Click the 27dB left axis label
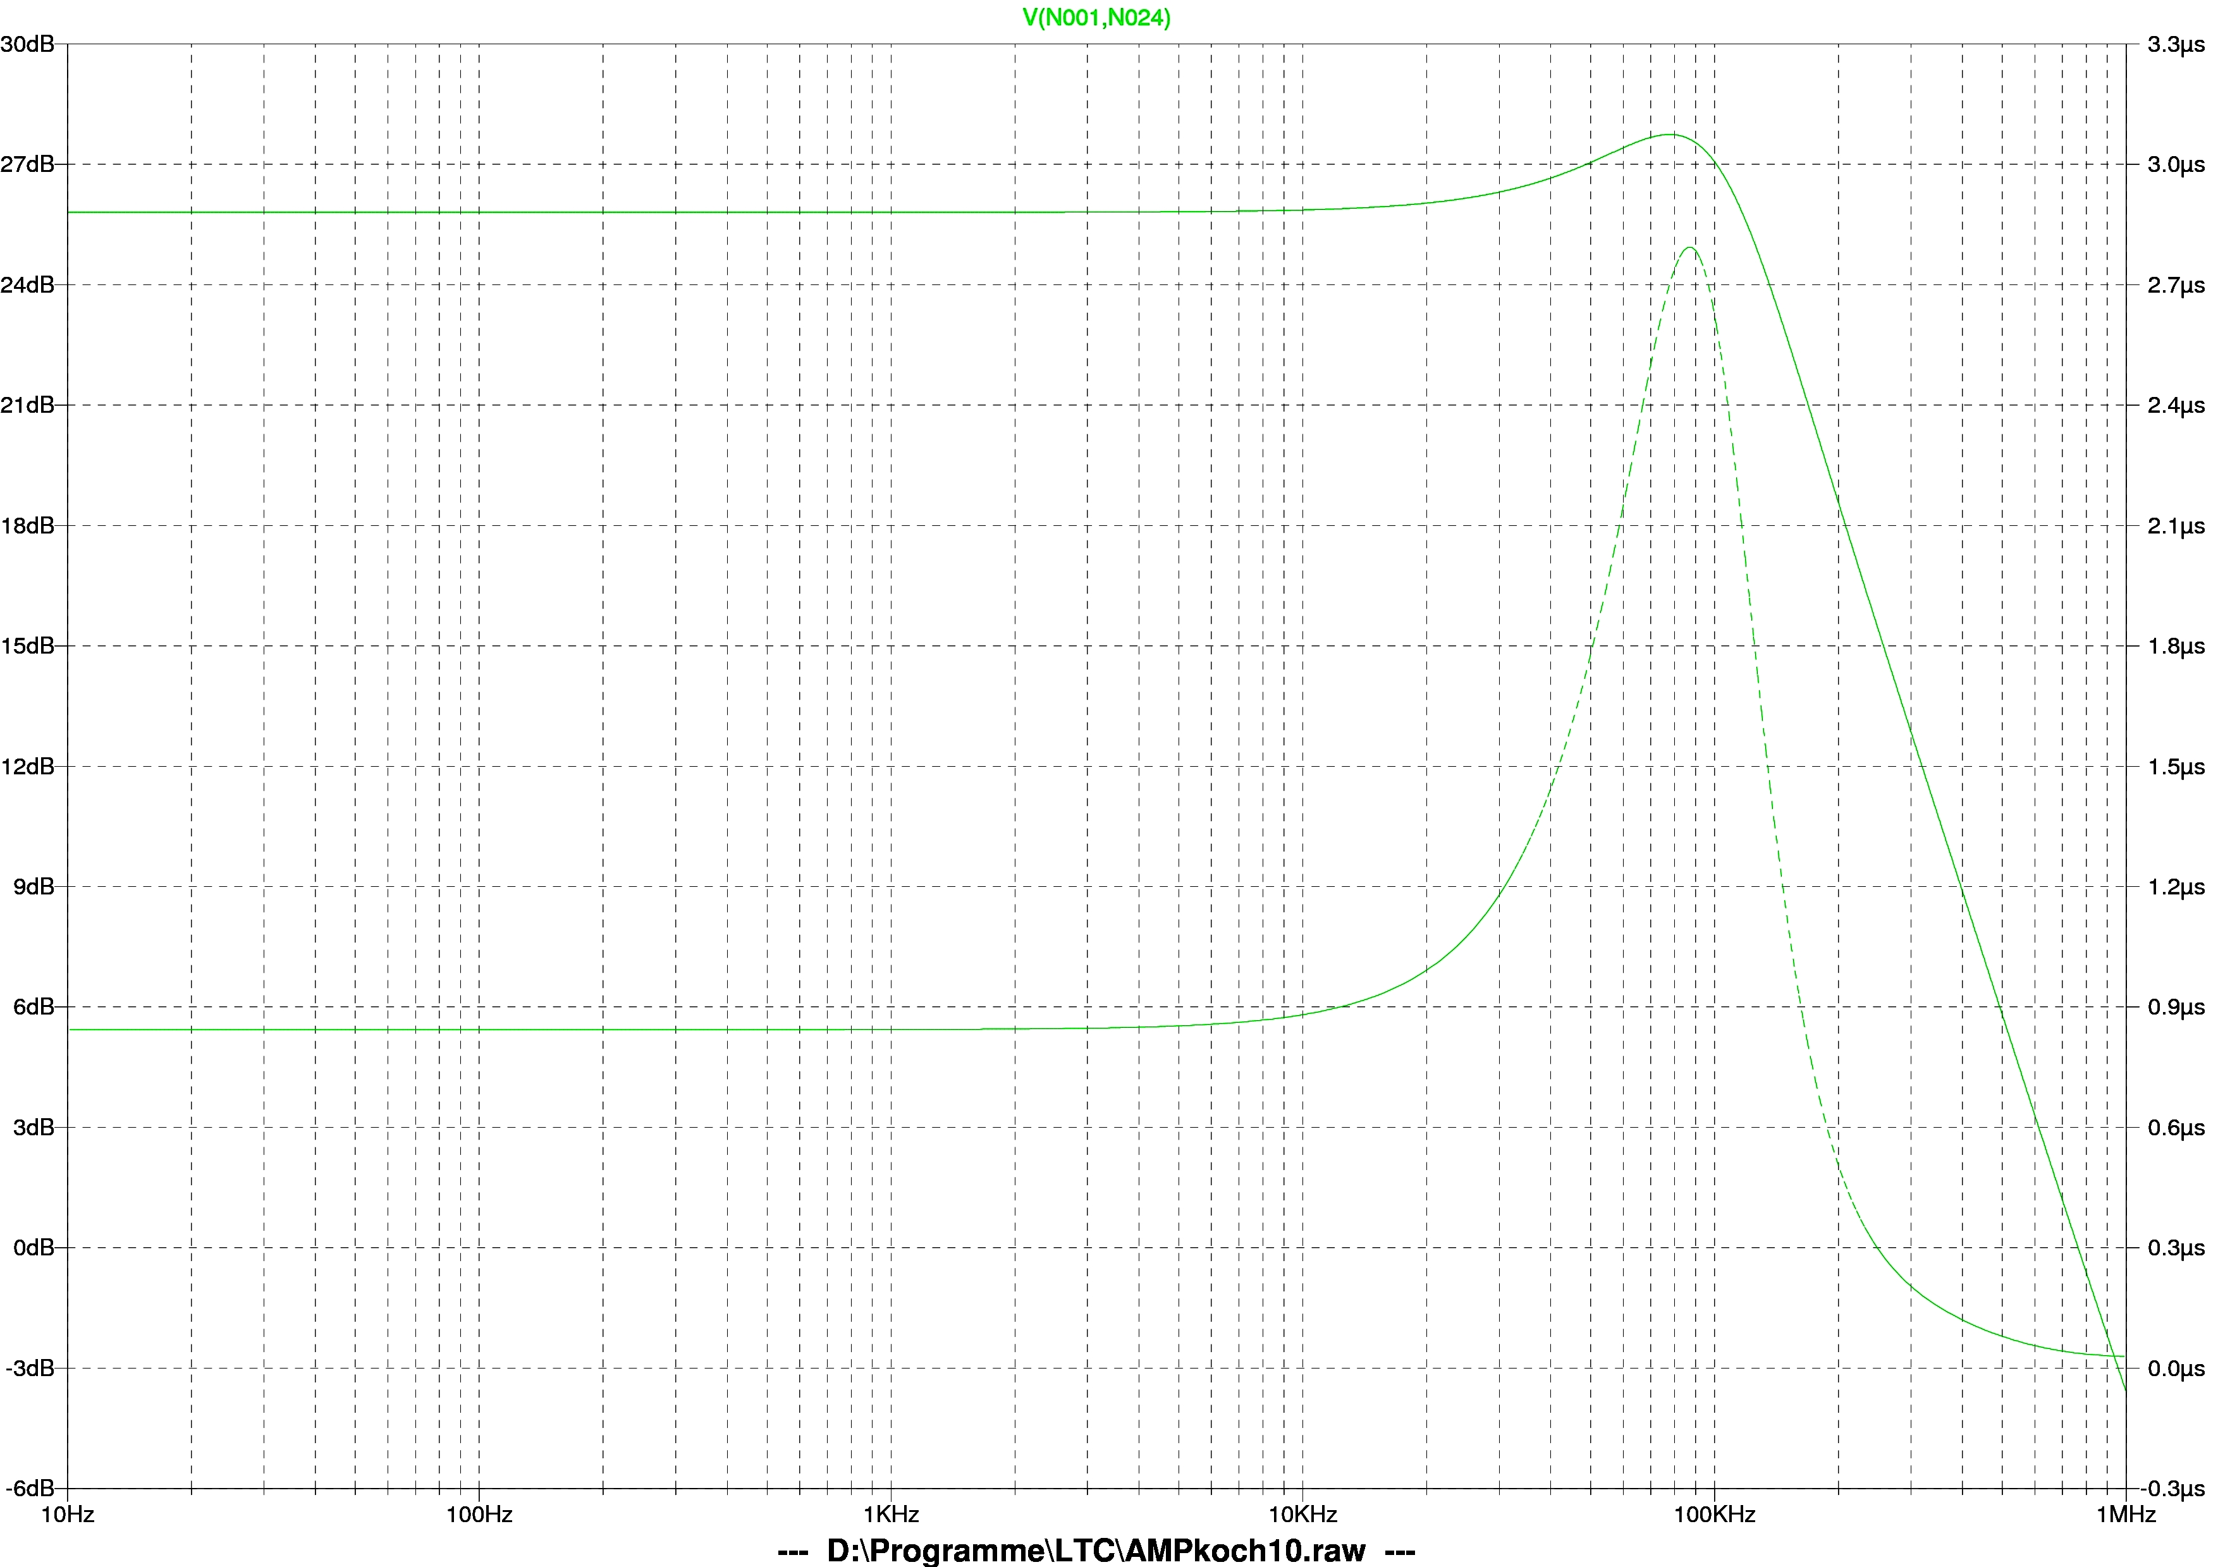The height and width of the screenshot is (1567, 2218). [x=27, y=164]
